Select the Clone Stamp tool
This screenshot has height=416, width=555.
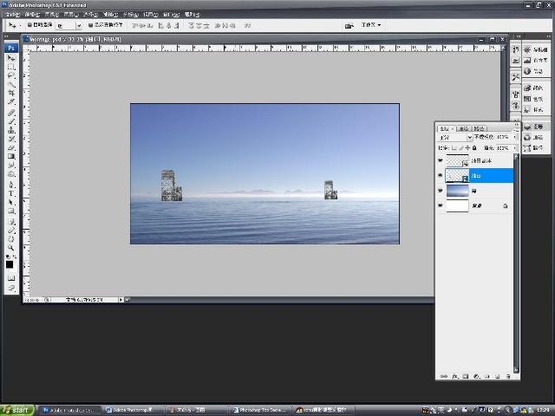[x=11, y=130]
